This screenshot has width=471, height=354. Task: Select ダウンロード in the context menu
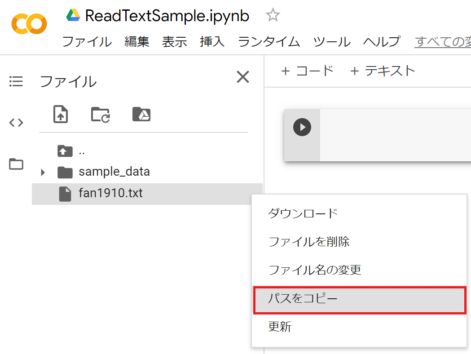[x=303, y=213]
